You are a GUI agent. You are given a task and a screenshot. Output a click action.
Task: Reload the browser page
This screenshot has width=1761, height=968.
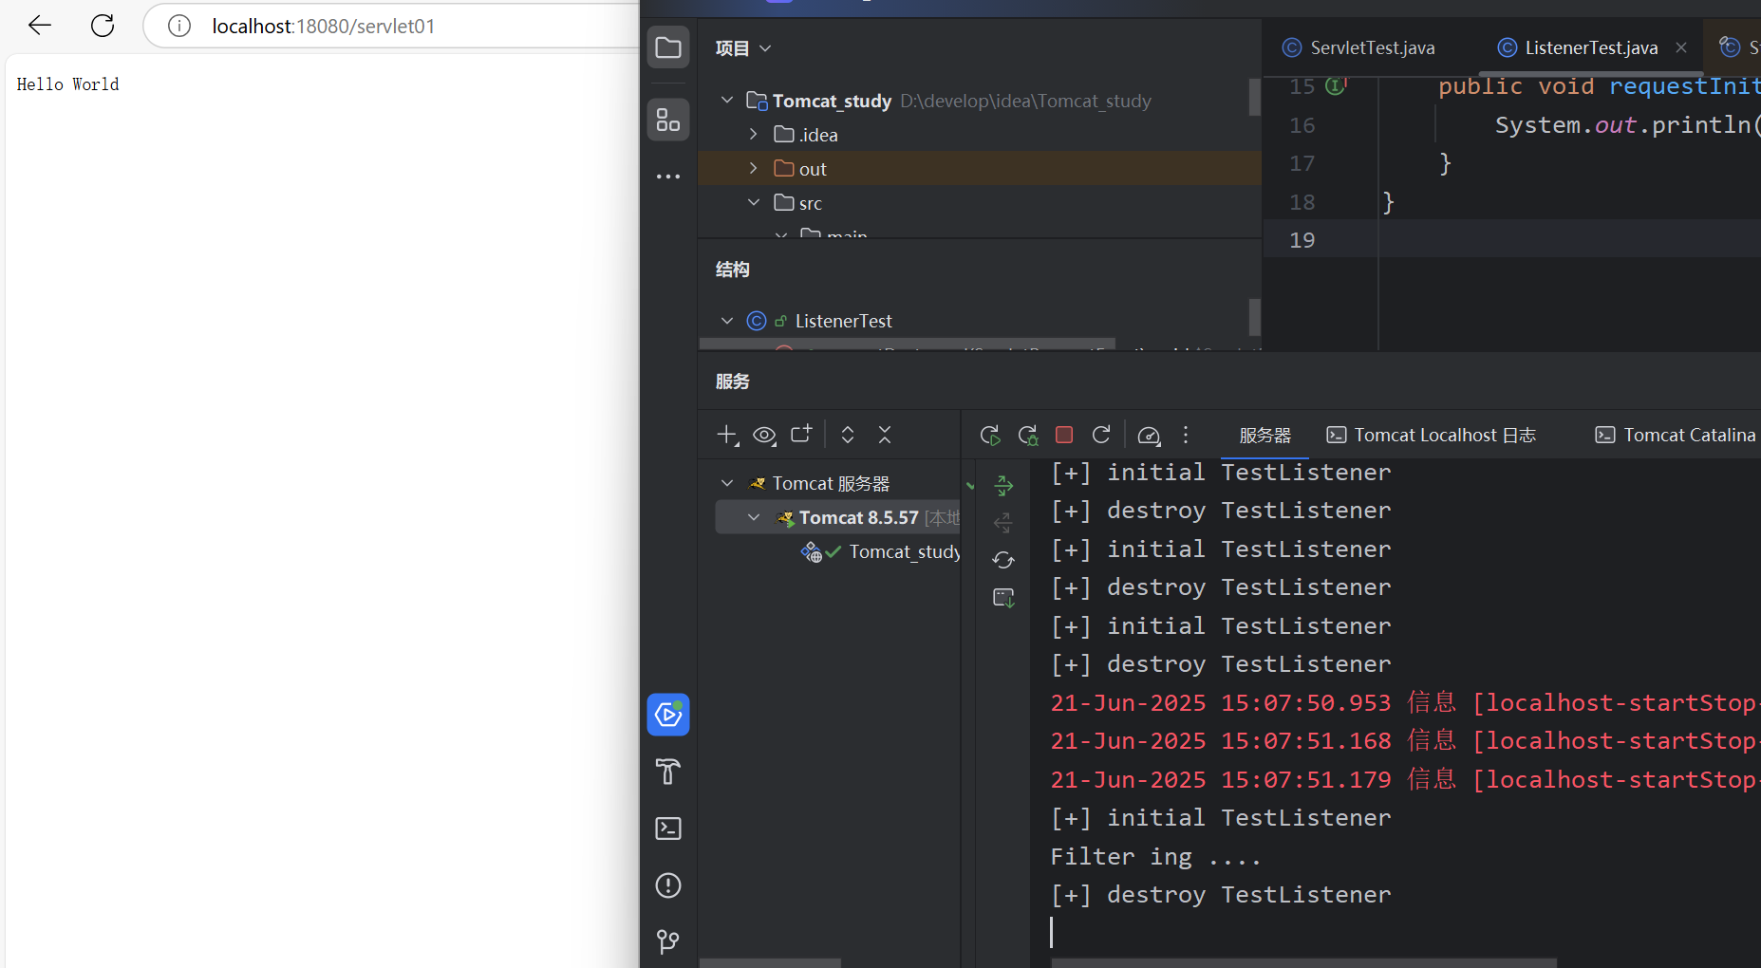pyautogui.click(x=103, y=26)
